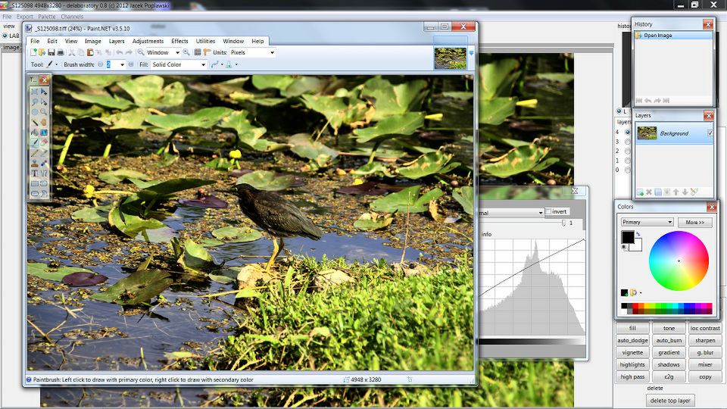Click the New image toolbar icon

coord(33,52)
